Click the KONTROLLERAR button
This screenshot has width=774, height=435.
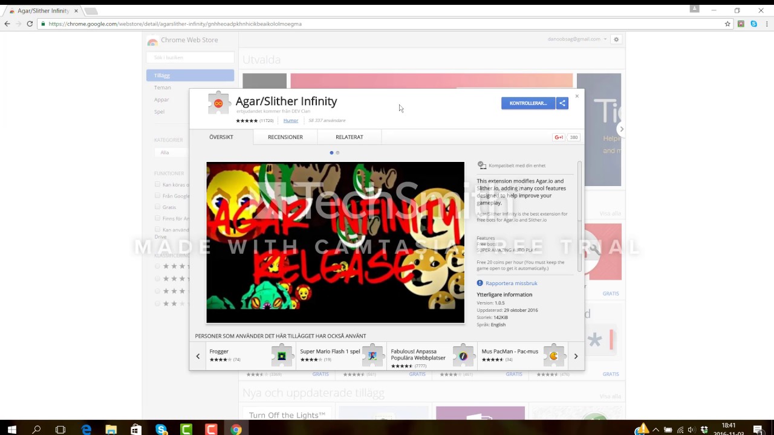click(528, 103)
